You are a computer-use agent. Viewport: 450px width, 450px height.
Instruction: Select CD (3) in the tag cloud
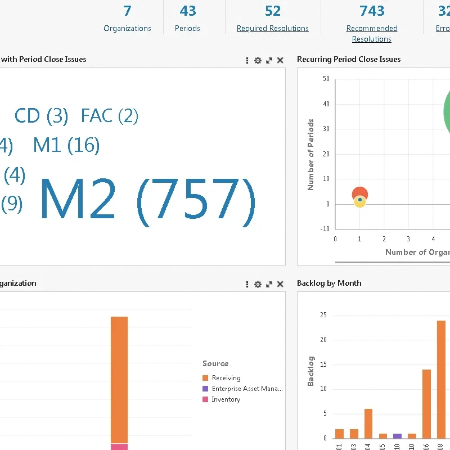(x=41, y=116)
